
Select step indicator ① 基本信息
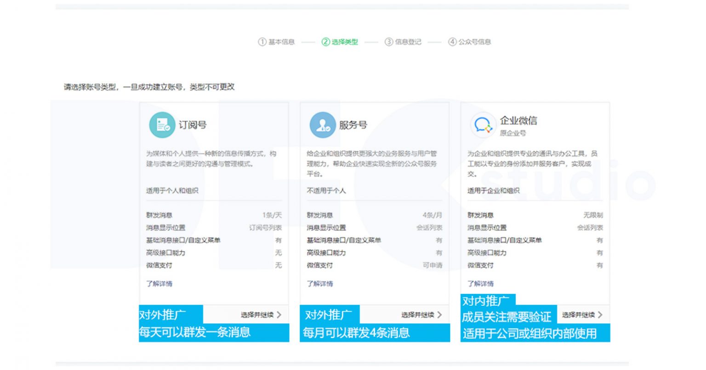click(275, 42)
